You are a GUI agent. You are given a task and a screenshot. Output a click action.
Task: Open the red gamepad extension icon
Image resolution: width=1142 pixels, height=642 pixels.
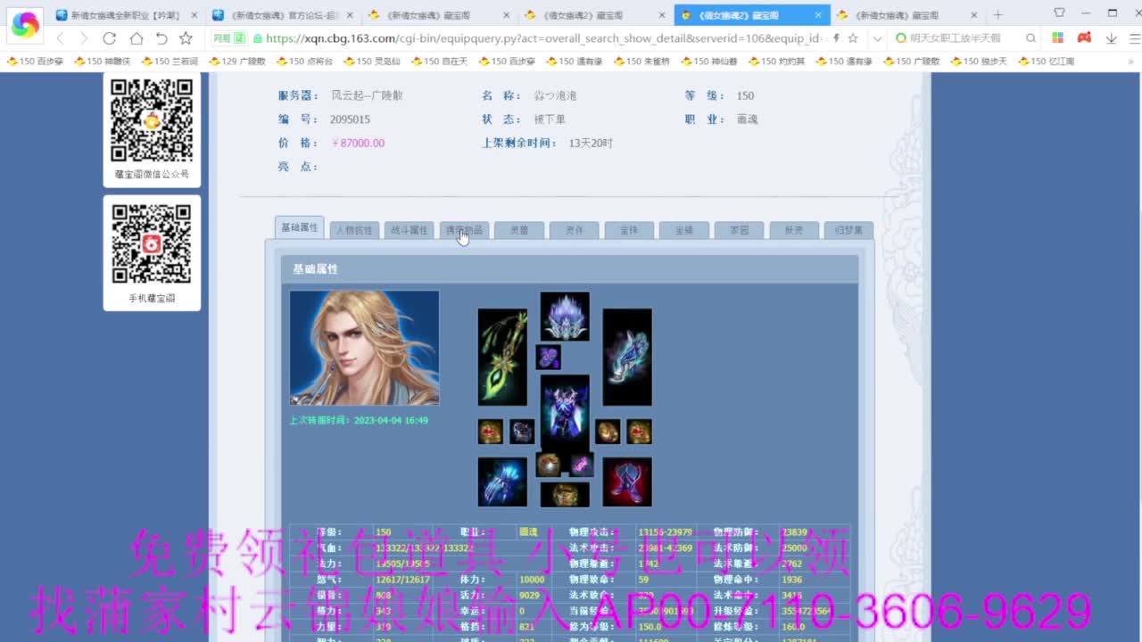[1084, 38]
